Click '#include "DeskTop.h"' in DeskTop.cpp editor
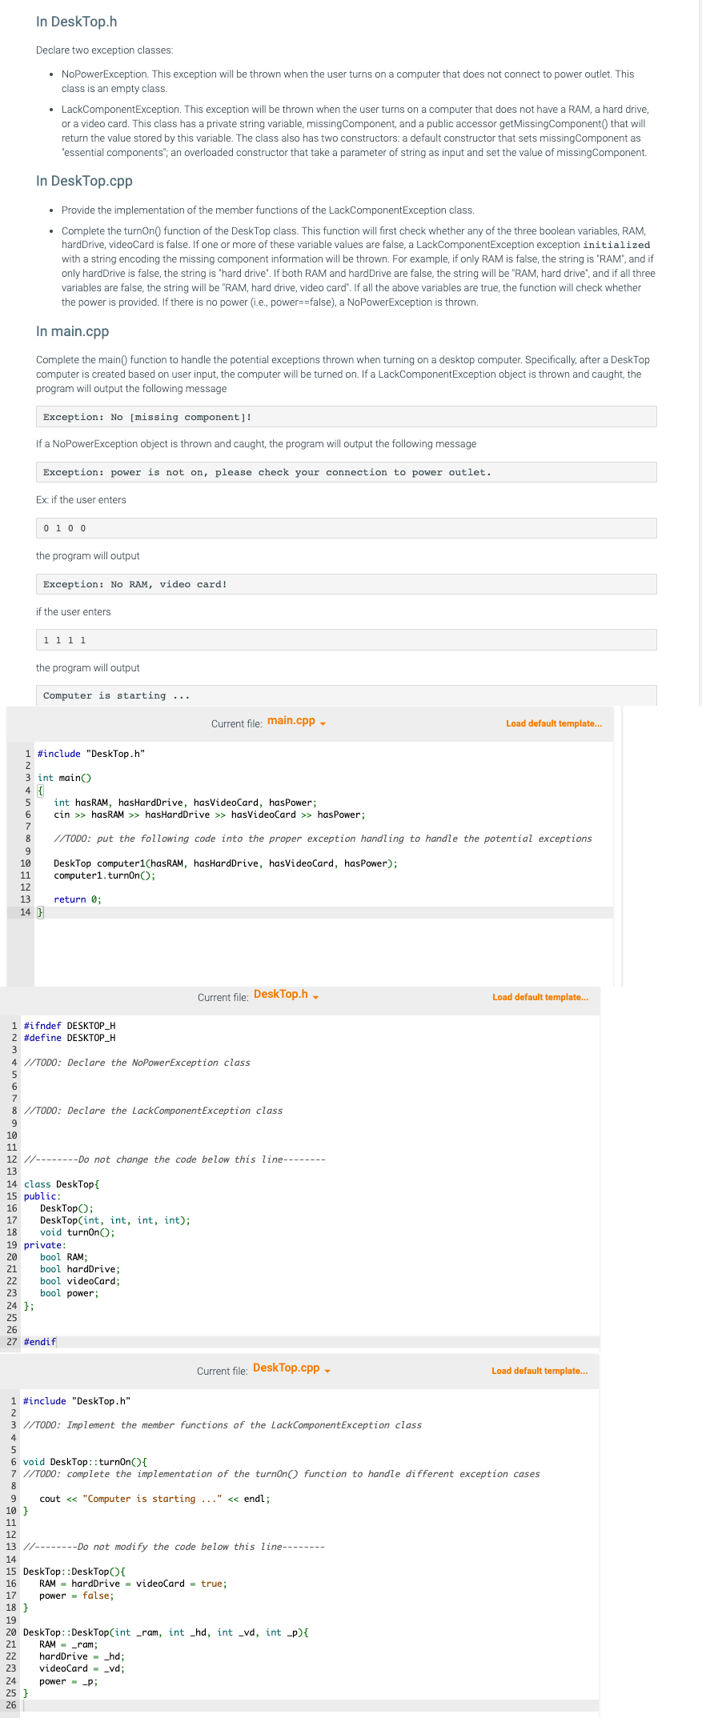The image size is (702, 1718). [x=77, y=1401]
